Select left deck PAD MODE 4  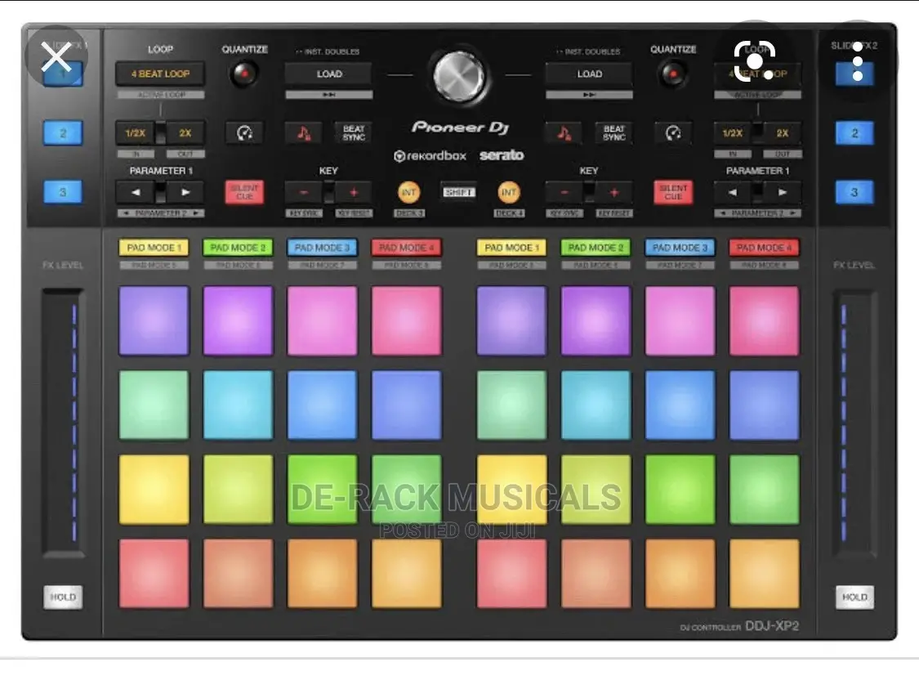(406, 248)
